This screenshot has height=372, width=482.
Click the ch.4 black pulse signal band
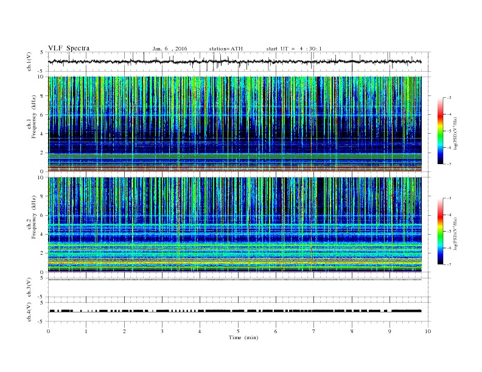tap(235, 311)
